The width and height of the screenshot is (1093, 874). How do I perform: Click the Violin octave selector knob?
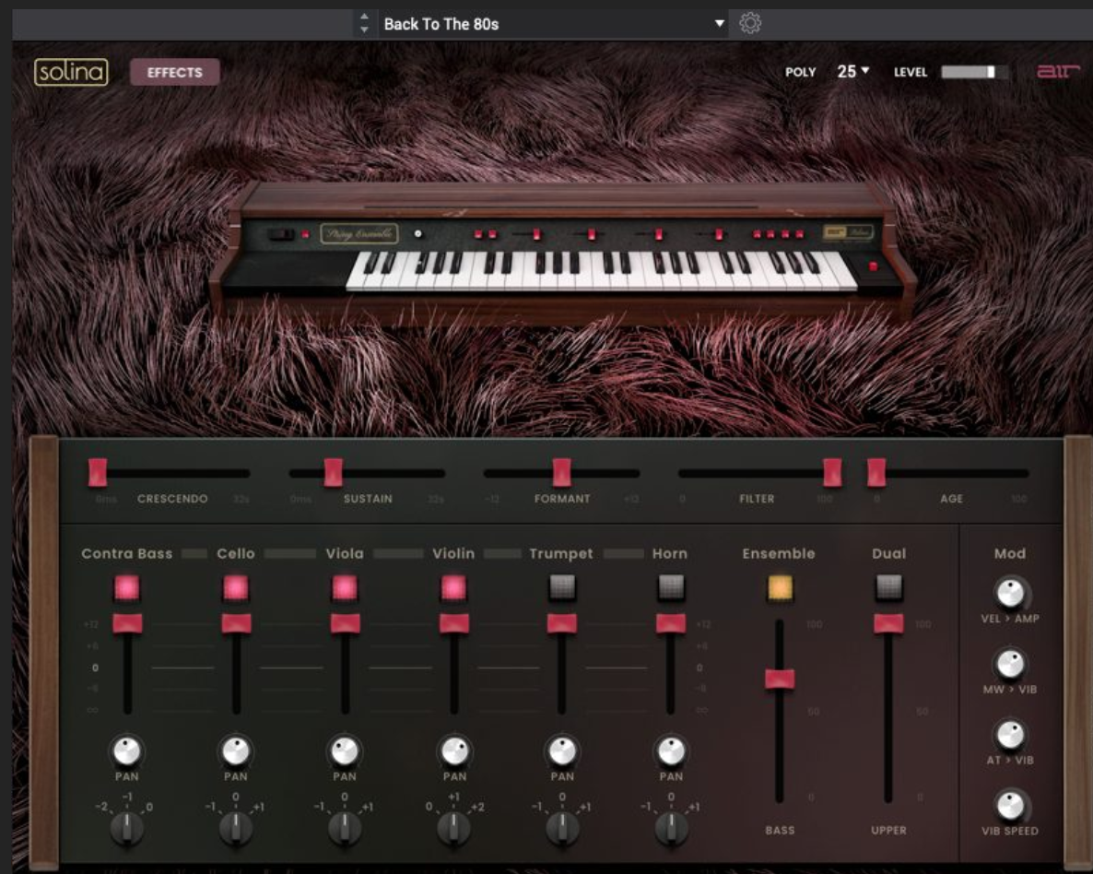tap(453, 828)
